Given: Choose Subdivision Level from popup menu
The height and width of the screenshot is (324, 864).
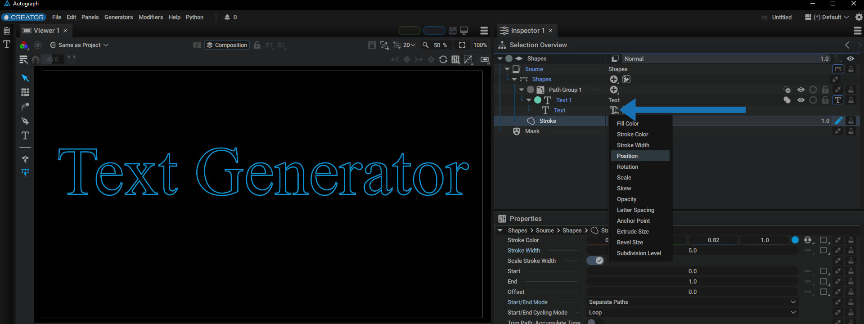Looking at the screenshot, I should (x=640, y=253).
